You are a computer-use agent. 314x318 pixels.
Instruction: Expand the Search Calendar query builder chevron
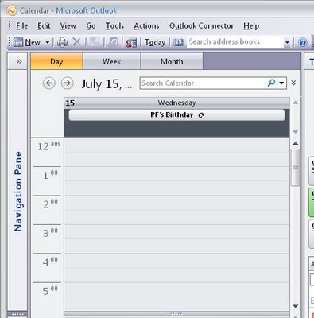293,83
